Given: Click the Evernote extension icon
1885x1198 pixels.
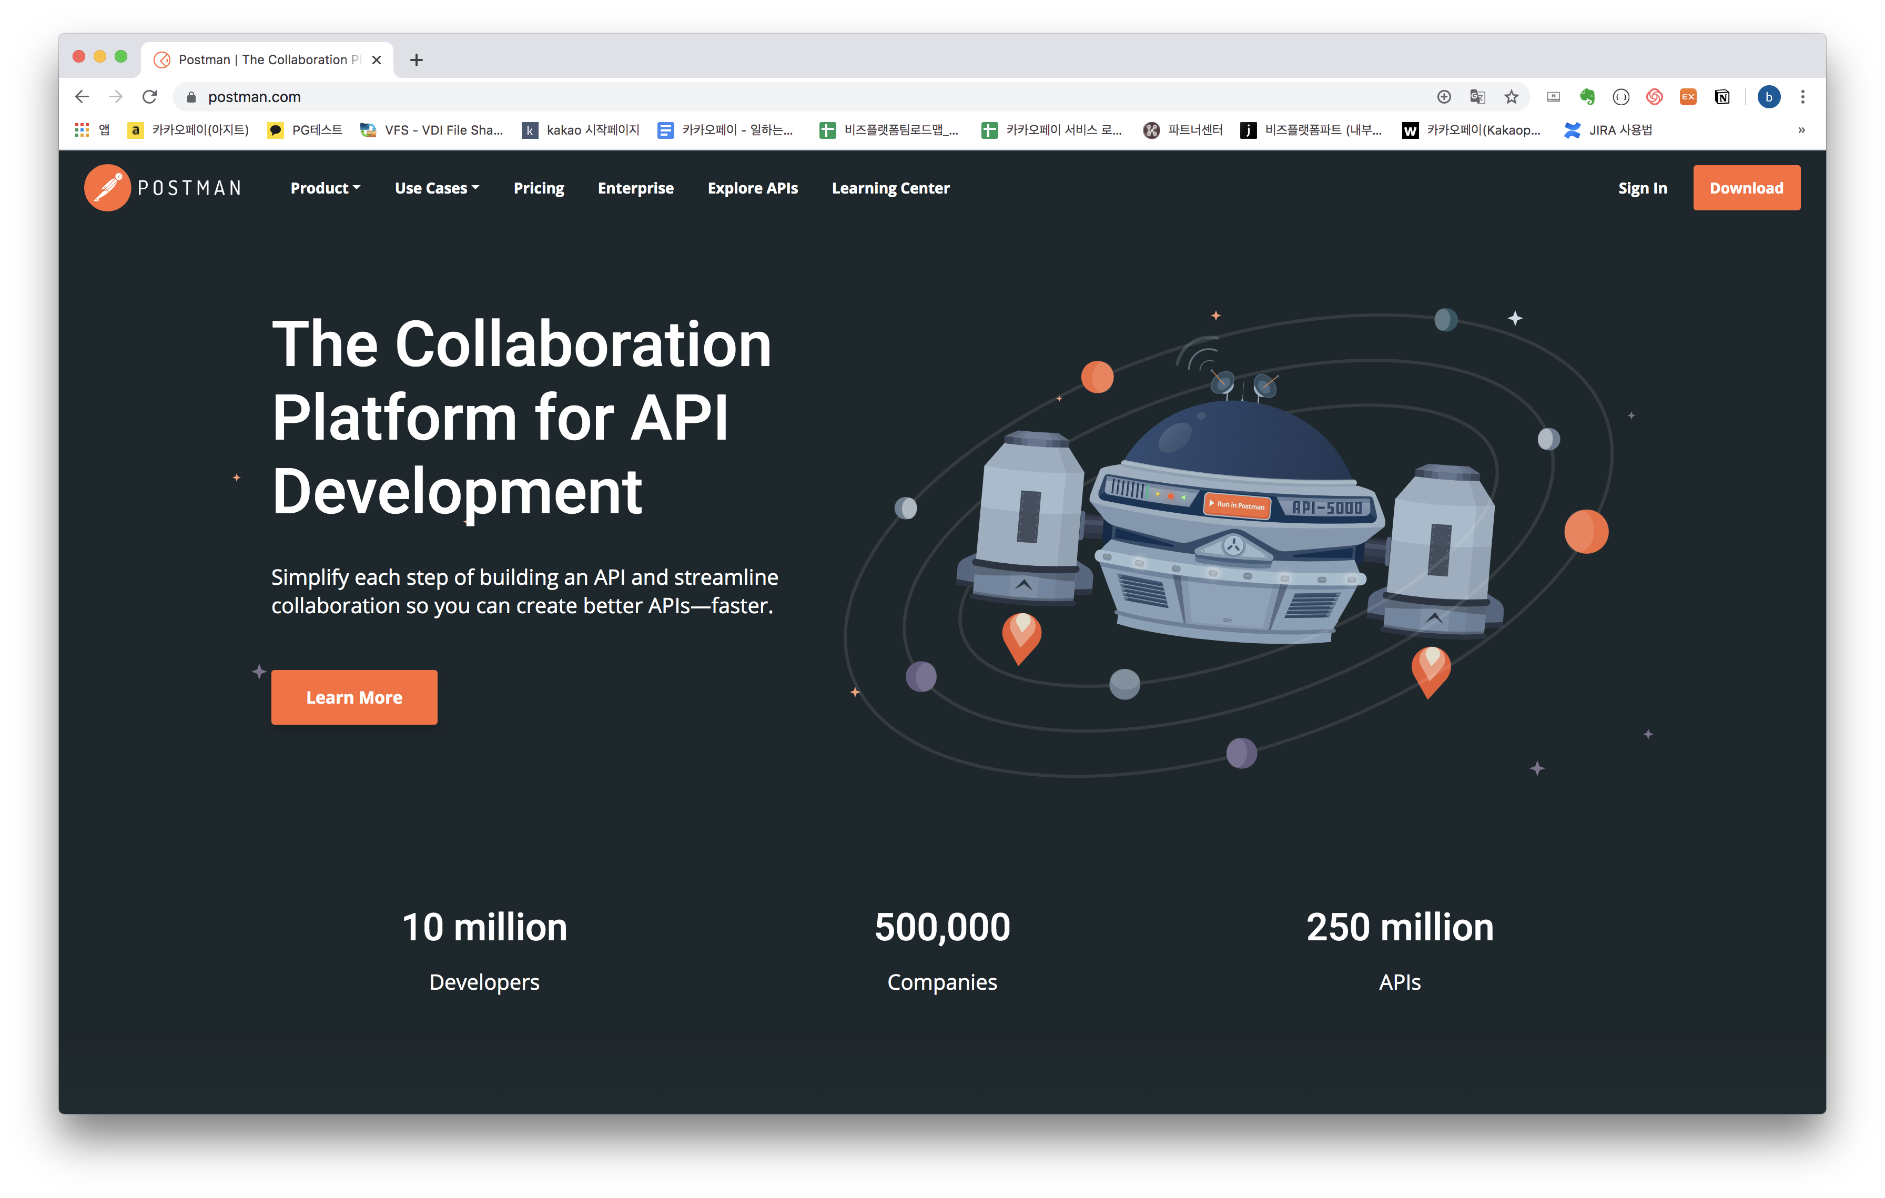Looking at the screenshot, I should click(x=1587, y=97).
